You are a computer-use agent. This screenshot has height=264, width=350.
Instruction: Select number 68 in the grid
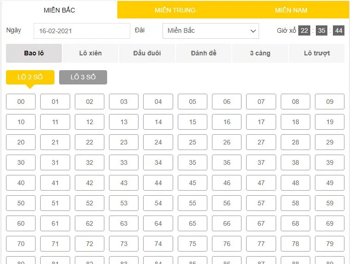[296, 223]
